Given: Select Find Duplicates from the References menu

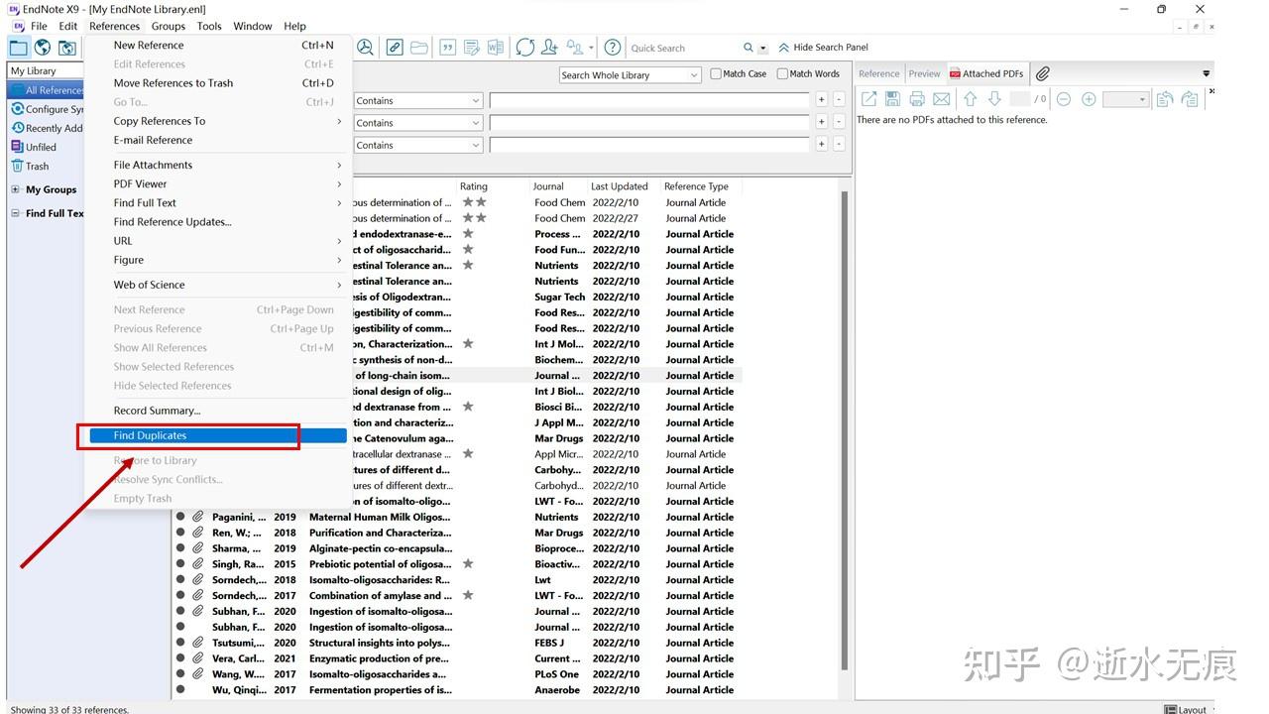Looking at the screenshot, I should pyautogui.click(x=151, y=435).
